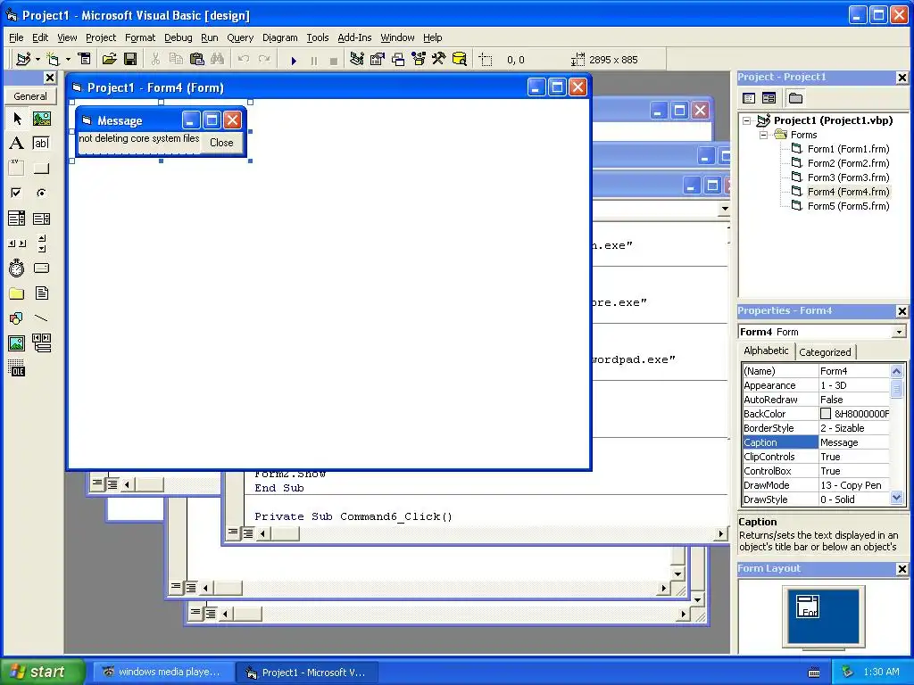Collapse the Project1 tree node
The height and width of the screenshot is (685, 914).
(747, 120)
